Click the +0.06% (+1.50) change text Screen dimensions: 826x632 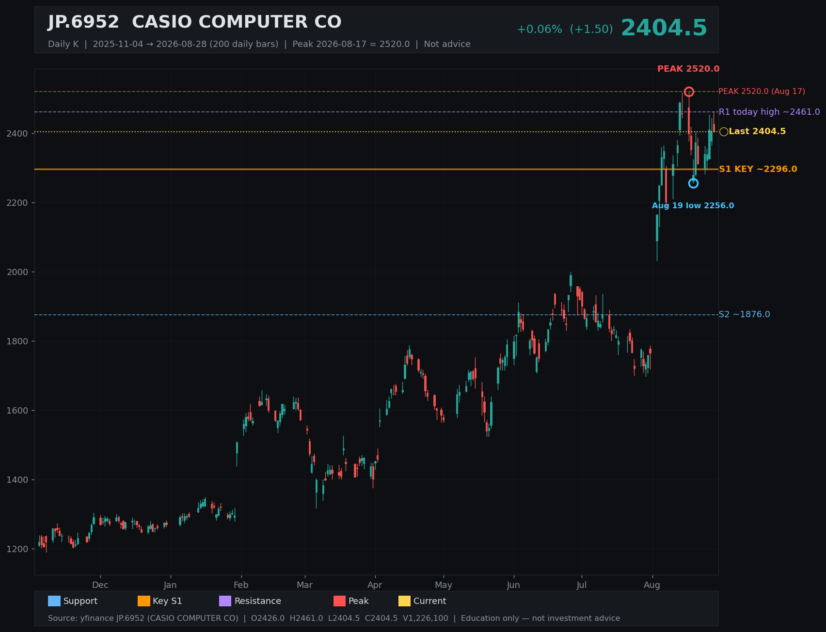point(565,30)
